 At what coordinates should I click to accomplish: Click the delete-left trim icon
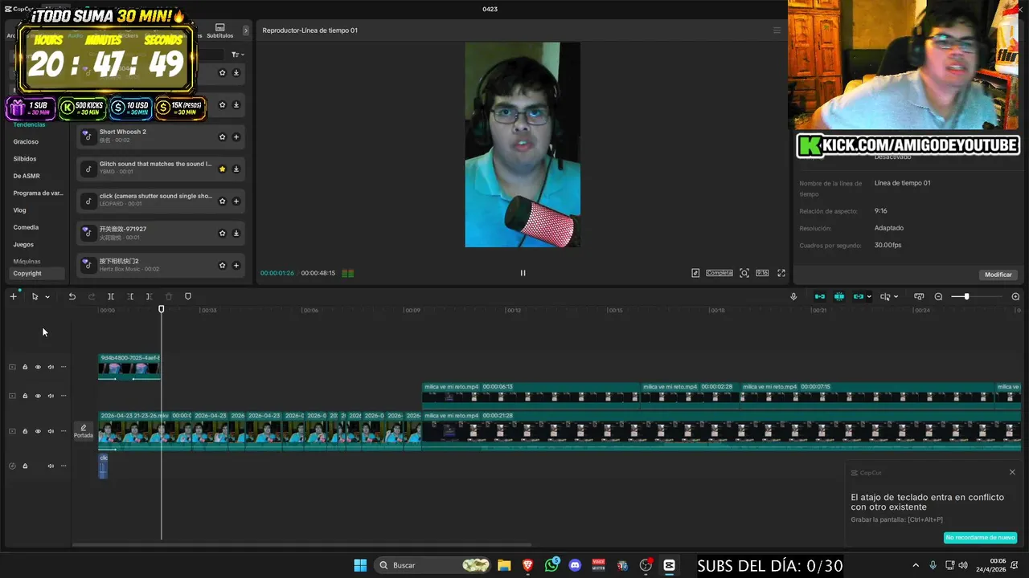click(x=130, y=296)
